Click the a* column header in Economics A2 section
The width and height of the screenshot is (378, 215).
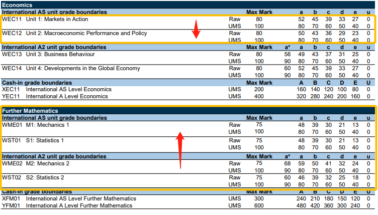[x=287, y=47]
